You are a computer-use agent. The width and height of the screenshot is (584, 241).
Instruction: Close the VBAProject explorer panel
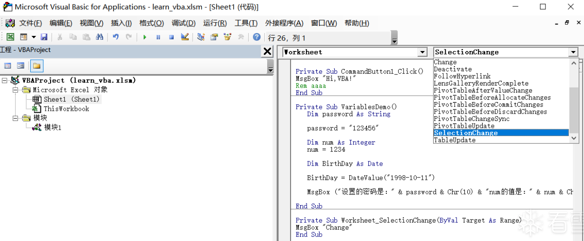pos(268,52)
